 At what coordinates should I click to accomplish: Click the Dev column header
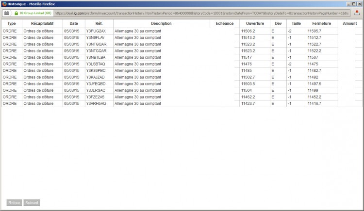[x=279, y=23]
